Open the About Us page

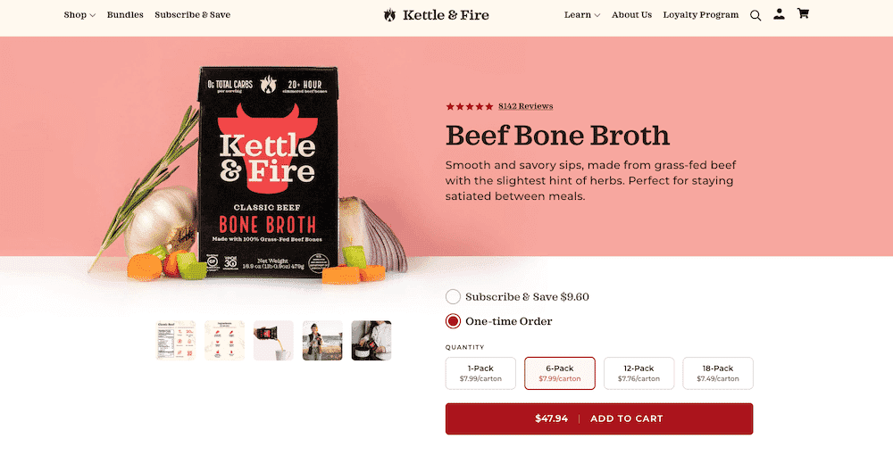coord(631,15)
